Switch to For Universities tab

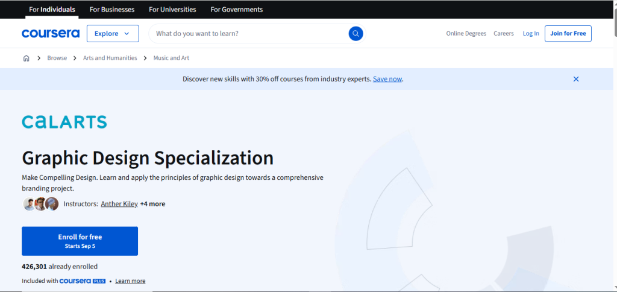pyautogui.click(x=172, y=10)
